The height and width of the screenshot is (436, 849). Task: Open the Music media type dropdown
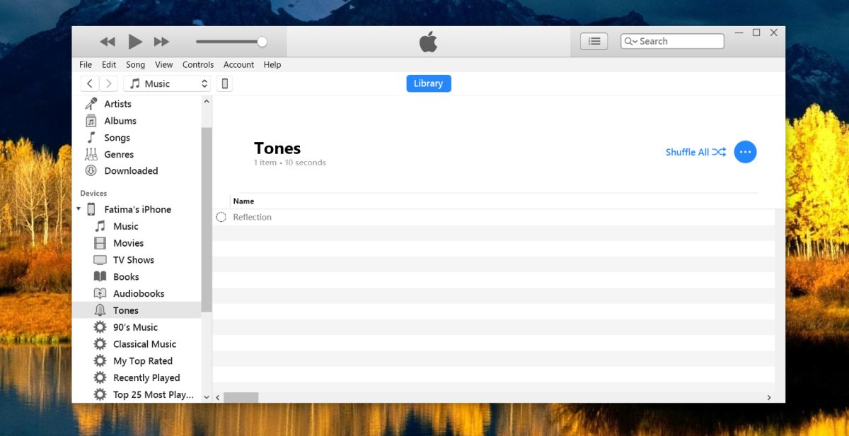[168, 83]
